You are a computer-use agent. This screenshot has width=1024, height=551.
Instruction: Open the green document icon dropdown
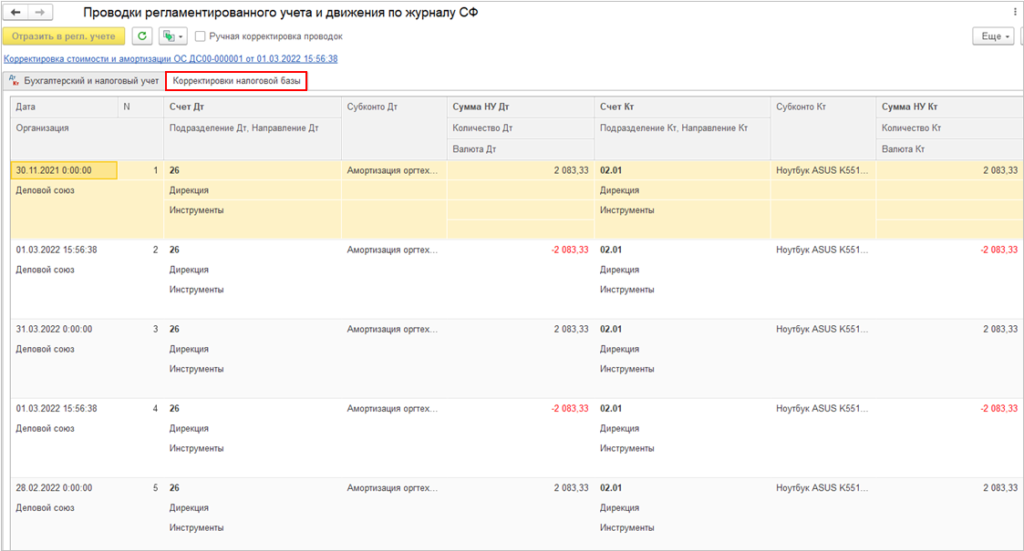pos(172,36)
